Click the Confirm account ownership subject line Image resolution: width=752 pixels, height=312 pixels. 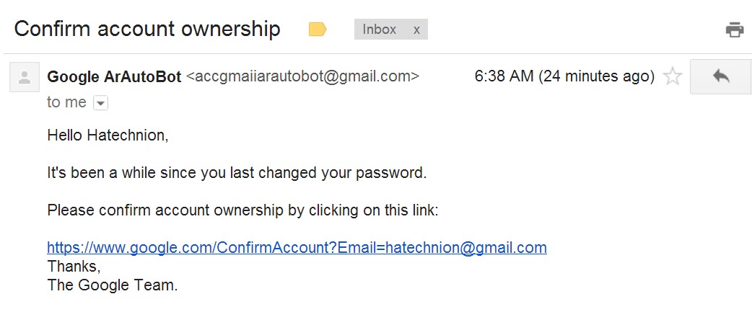(147, 29)
